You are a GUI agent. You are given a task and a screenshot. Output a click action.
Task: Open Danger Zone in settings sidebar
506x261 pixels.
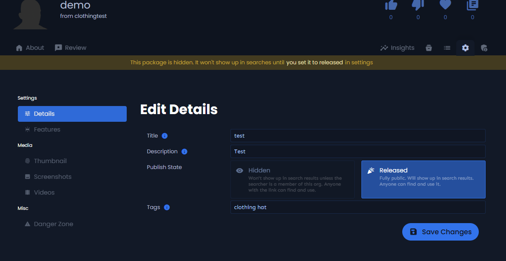pos(53,224)
